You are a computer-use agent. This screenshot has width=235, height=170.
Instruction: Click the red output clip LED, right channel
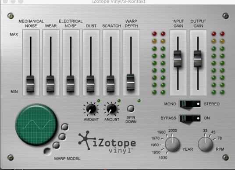222,34
